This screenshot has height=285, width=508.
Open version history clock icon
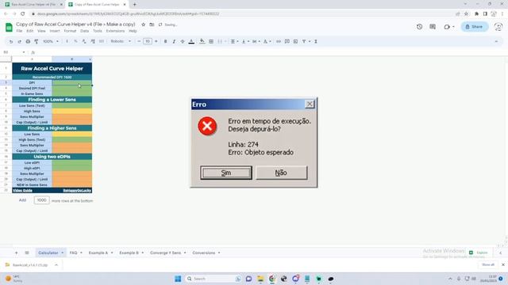click(420, 26)
